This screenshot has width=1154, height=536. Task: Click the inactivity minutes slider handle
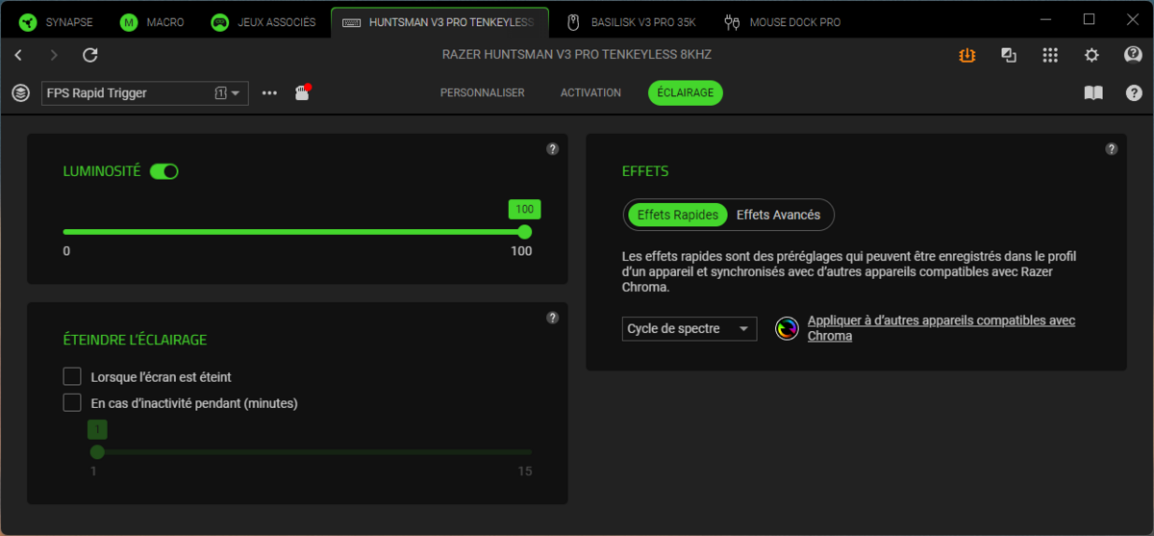point(97,451)
